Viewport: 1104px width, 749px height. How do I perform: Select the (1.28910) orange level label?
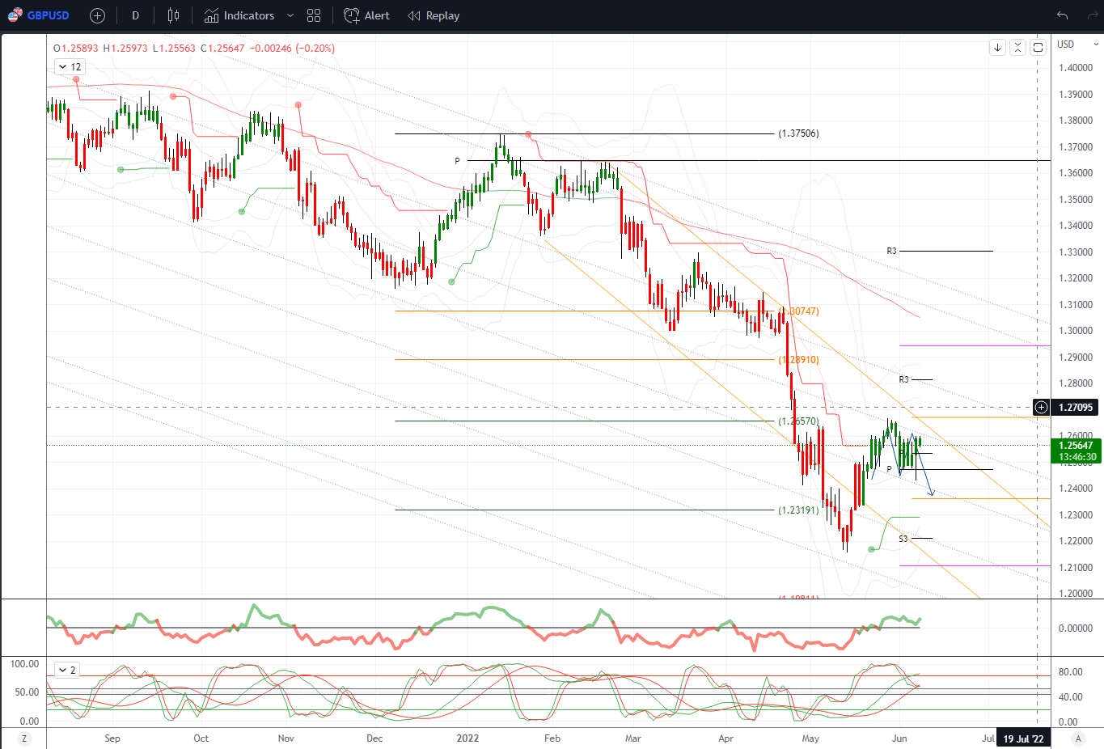click(x=798, y=360)
